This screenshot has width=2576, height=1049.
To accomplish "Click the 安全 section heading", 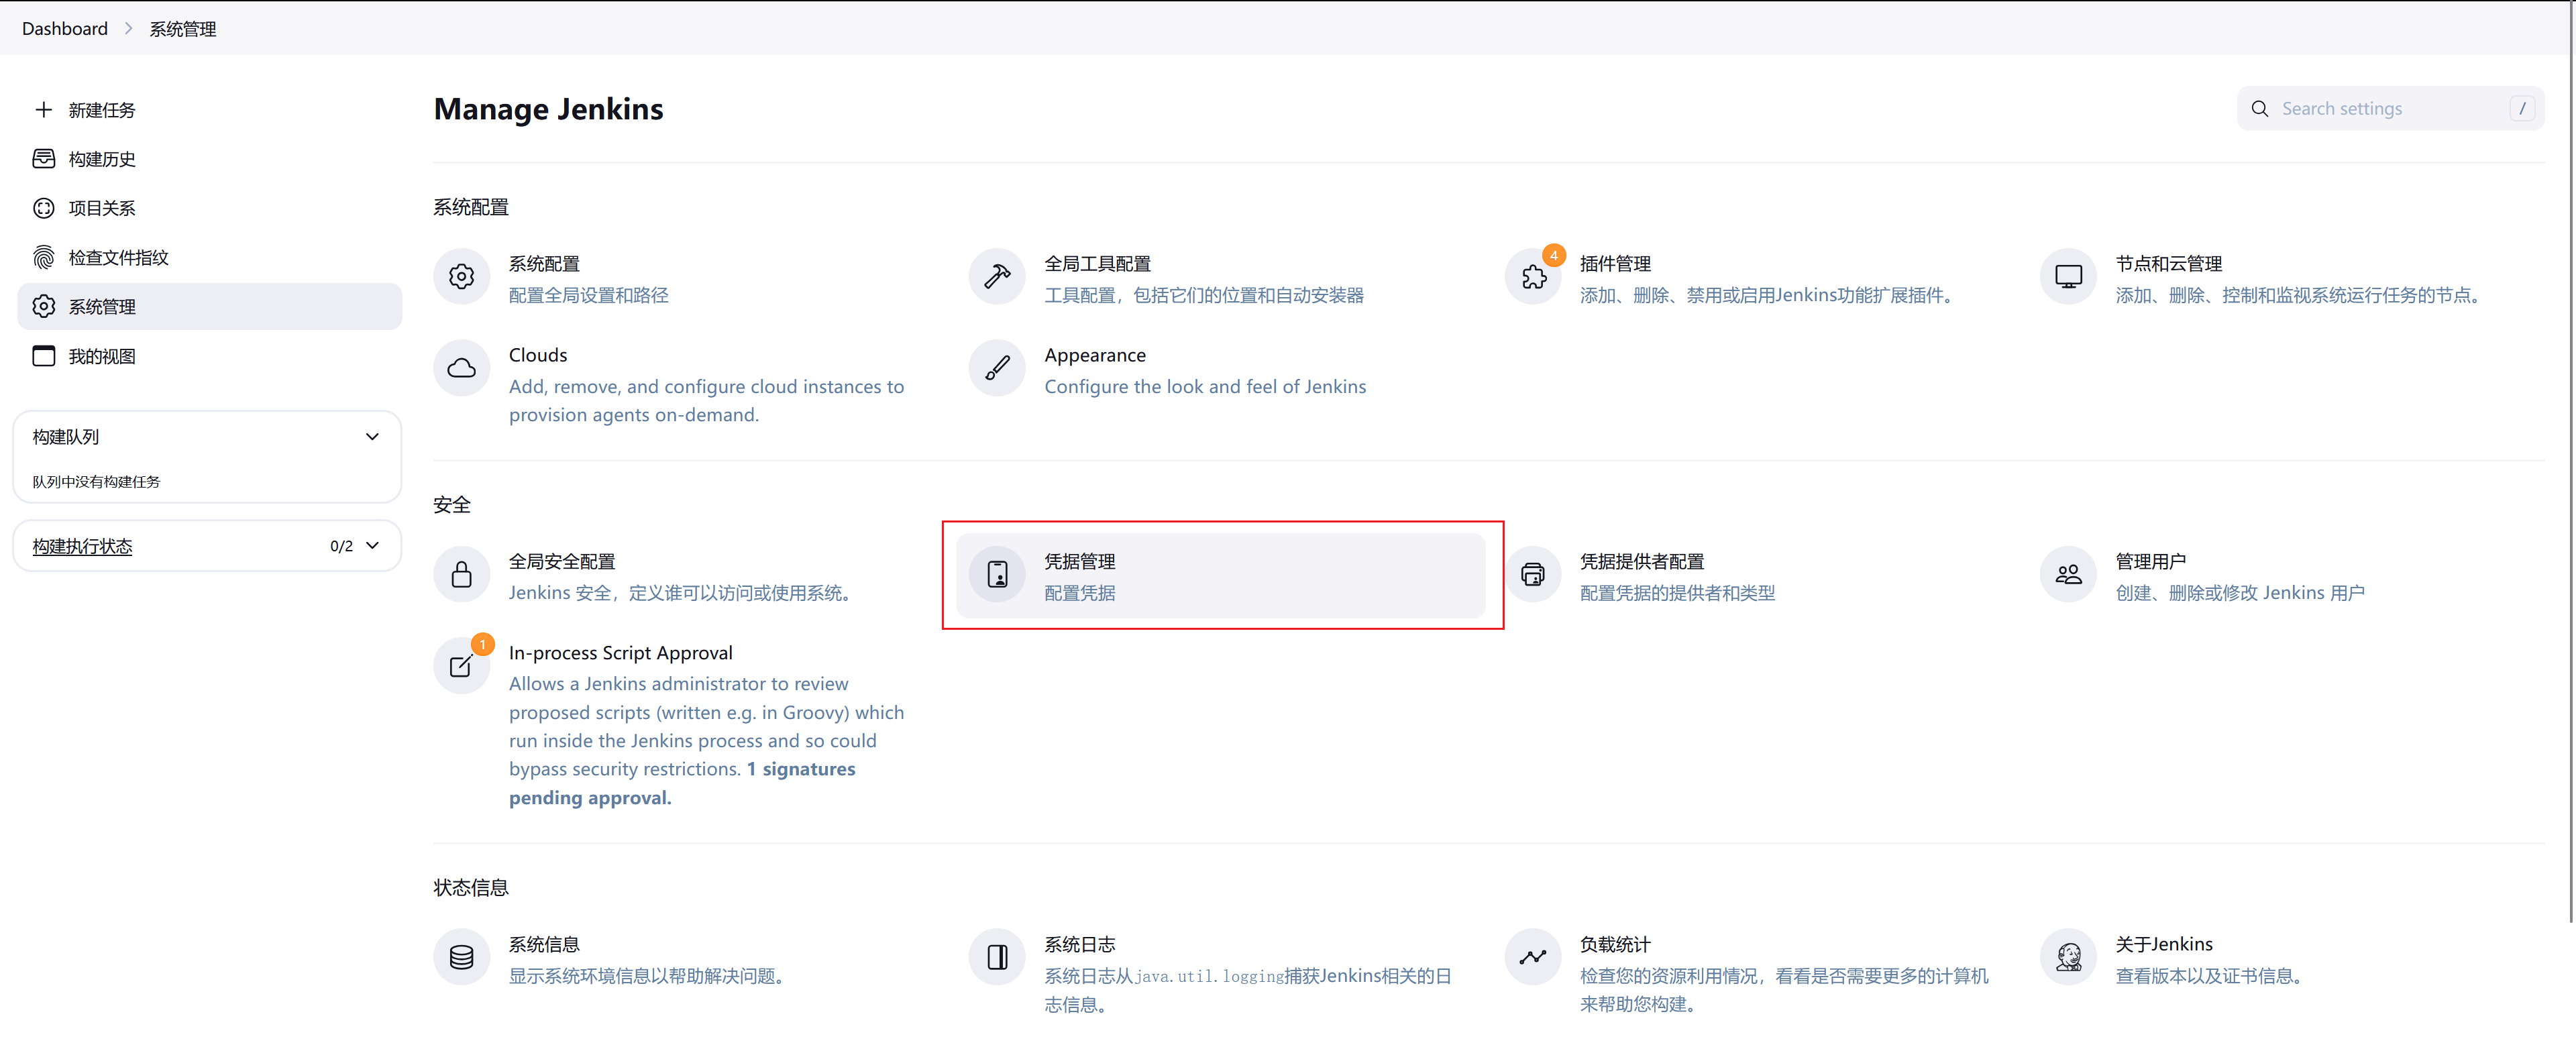I will tap(451, 504).
